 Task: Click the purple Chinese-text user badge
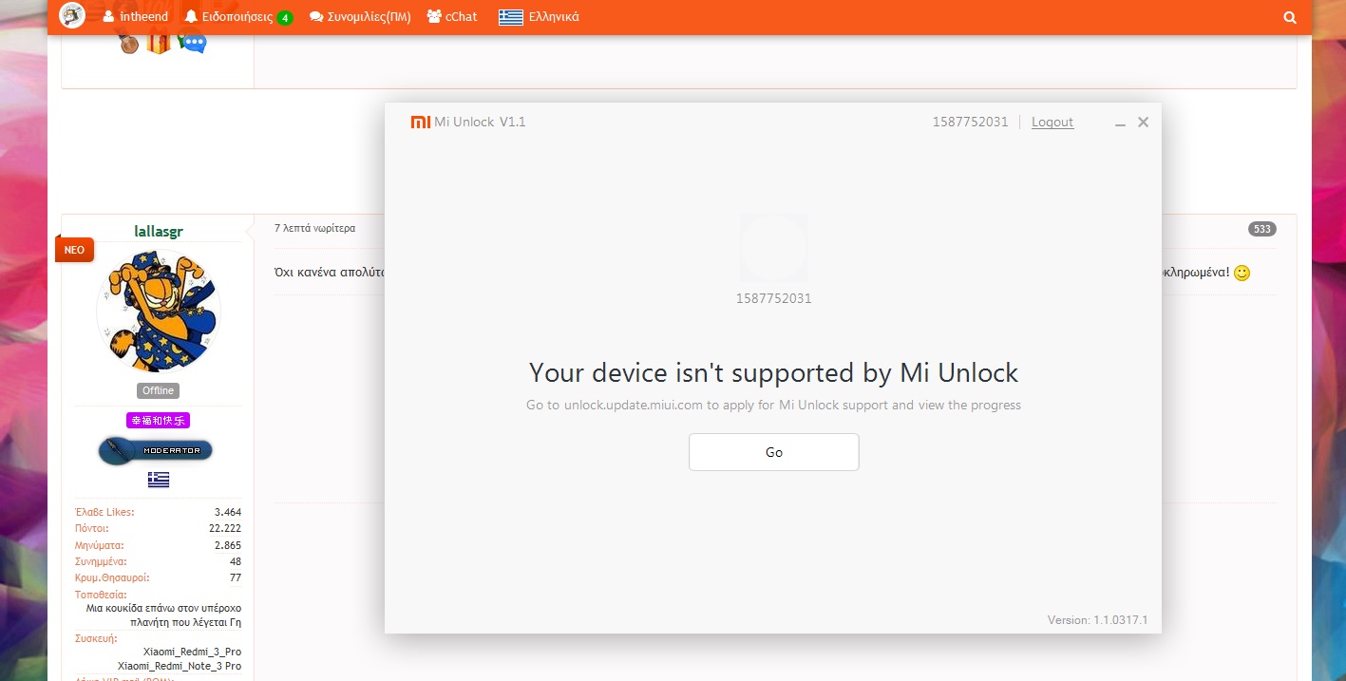159,420
